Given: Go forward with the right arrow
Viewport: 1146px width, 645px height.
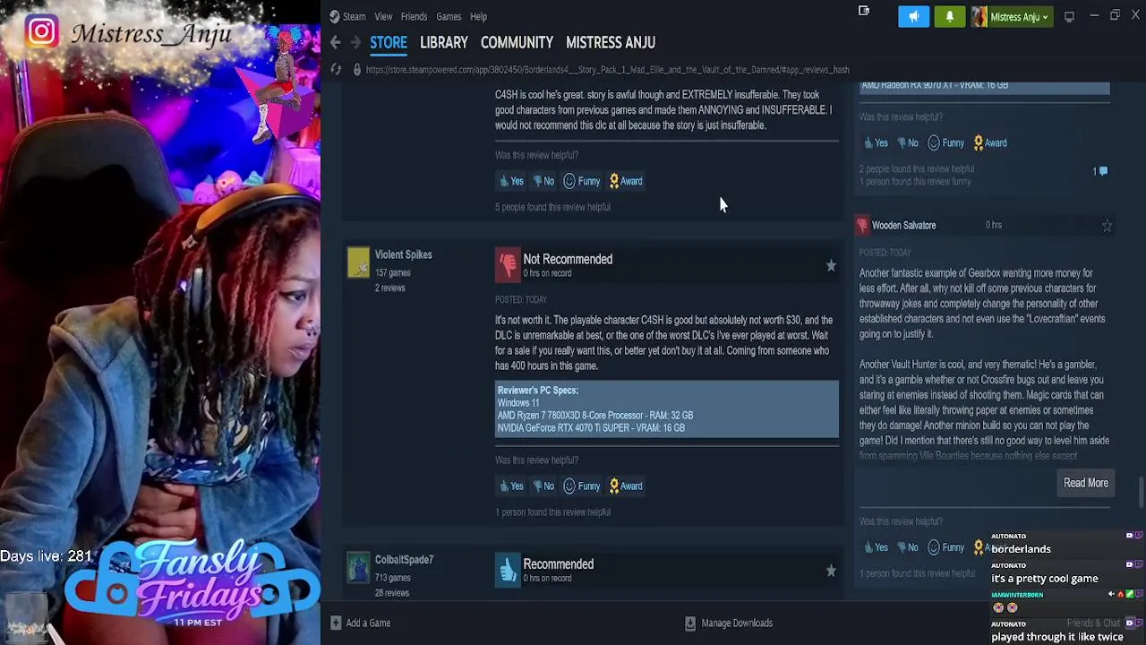Looking at the screenshot, I should coord(355,42).
